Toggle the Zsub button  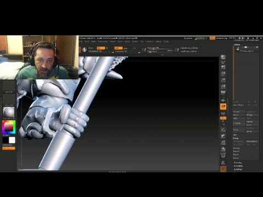[125, 48]
